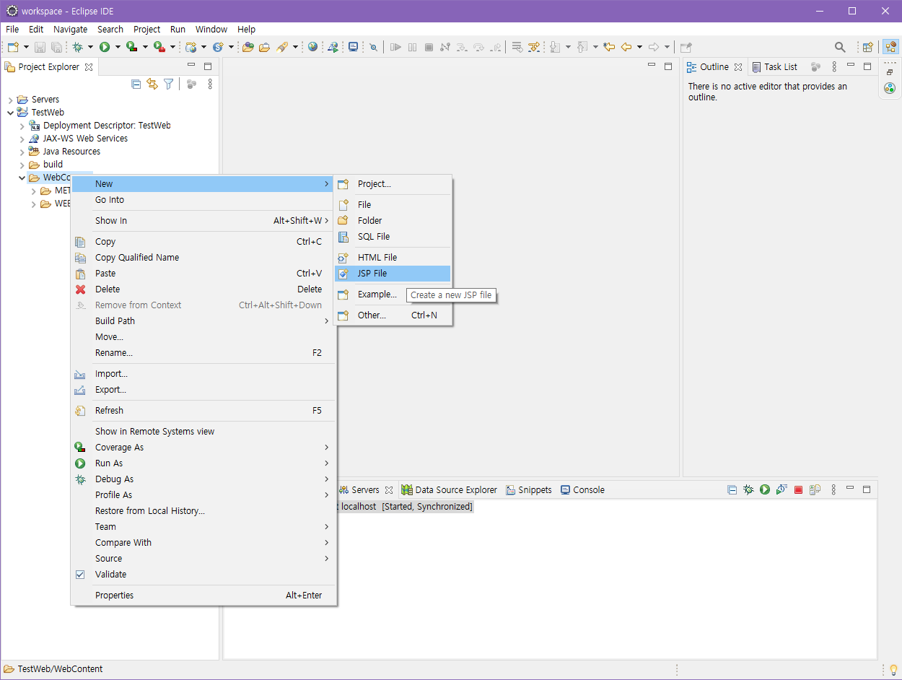The width and height of the screenshot is (902, 680).
Task: Click the green Run button in main toolbar
Action: (x=105, y=47)
